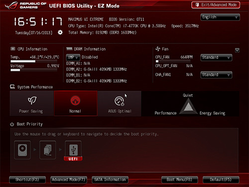Click the DIMM_B2 G-Skill memory entry

(97, 81)
